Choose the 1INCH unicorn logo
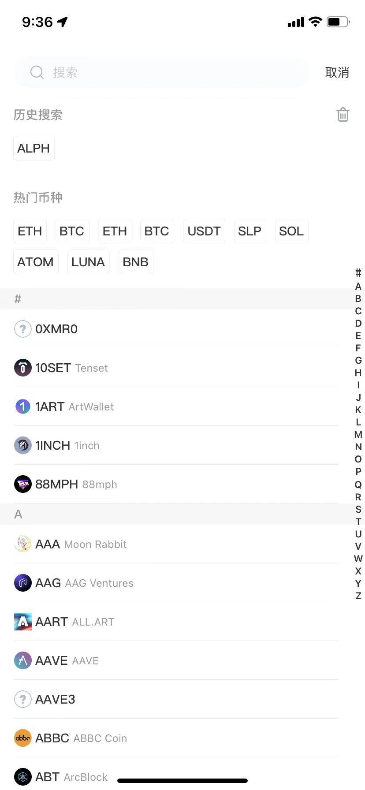The image size is (365, 790). (23, 445)
